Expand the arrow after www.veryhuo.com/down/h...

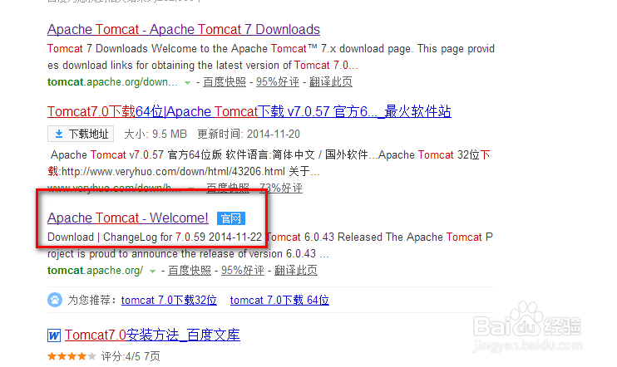pos(191,188)
